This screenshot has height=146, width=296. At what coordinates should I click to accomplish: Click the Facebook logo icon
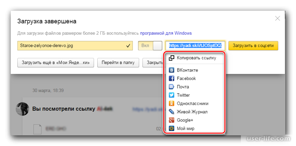pos(171,79)
